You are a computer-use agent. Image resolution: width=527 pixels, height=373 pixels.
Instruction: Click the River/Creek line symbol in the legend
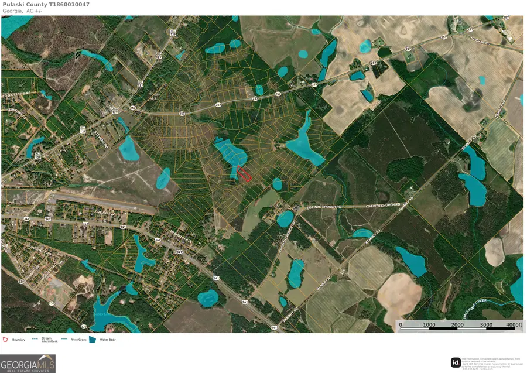[x=64, y=338]
